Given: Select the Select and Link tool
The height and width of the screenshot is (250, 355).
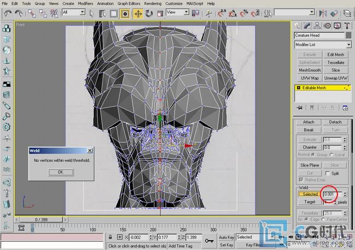Looking at the screenshot, I should 32,14.
